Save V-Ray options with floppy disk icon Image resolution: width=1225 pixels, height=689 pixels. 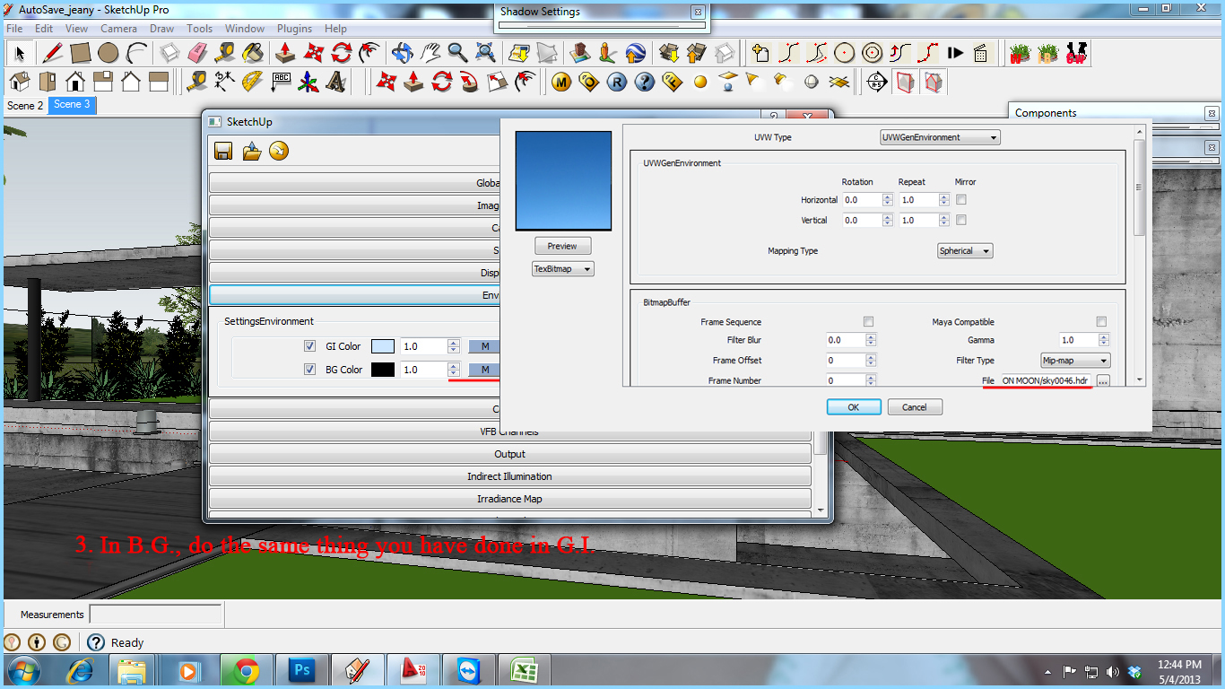tap(223, 151)
